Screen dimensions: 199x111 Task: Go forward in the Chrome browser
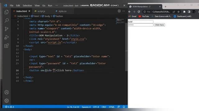(x=134, y=12)
